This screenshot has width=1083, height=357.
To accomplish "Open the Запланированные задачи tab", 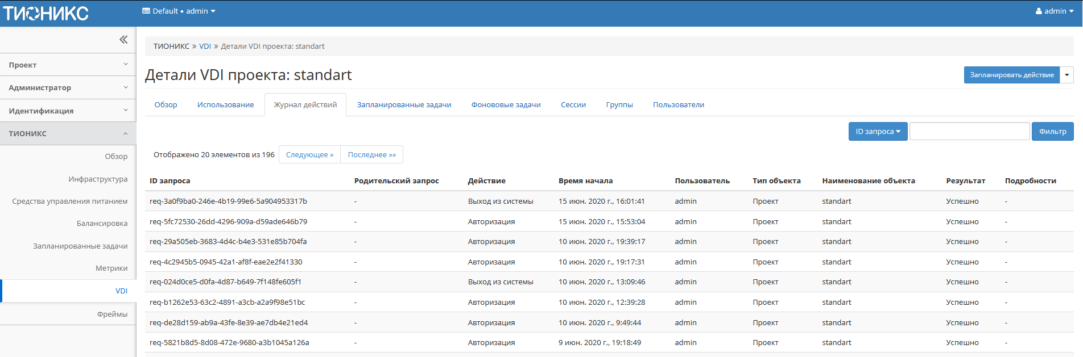I will click(x=404, y=105).
